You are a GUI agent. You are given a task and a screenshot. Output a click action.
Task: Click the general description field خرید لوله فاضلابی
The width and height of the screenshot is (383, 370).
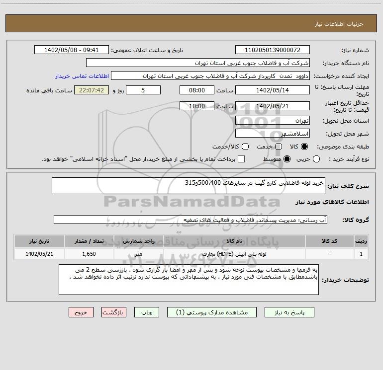click(x=189, y=186)
